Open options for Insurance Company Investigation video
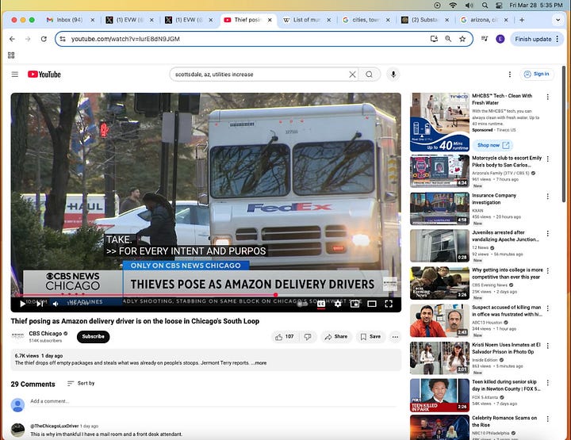Screen dimensions: 571x440 [x=548, y=197]
